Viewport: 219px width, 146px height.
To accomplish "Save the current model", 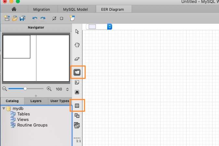I will pos(22,18).
